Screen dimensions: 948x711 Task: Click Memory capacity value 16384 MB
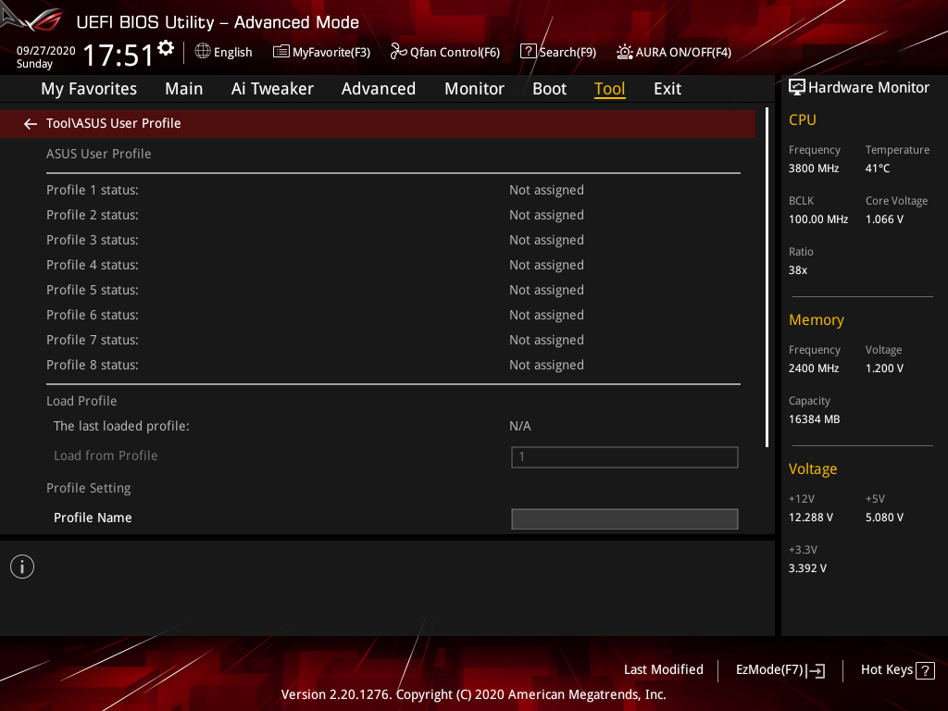coord(815,419)
